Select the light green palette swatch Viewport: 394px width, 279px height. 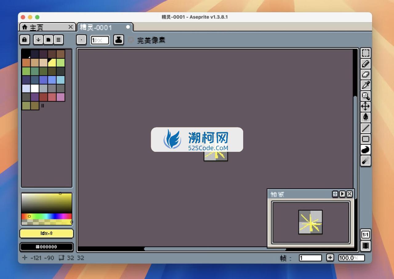click(x=61, y=63)
